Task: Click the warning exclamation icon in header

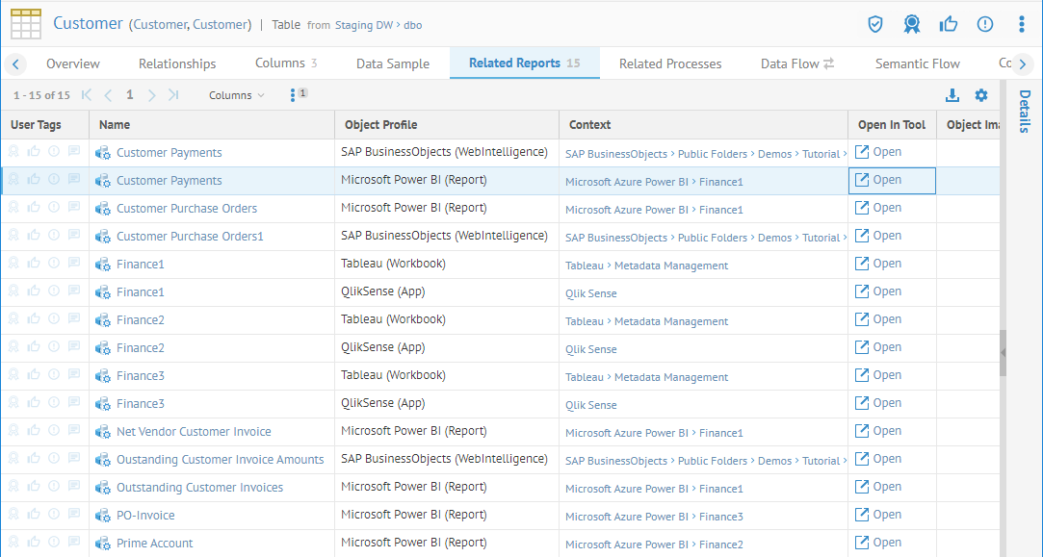Action: click(x=985, y=24)
